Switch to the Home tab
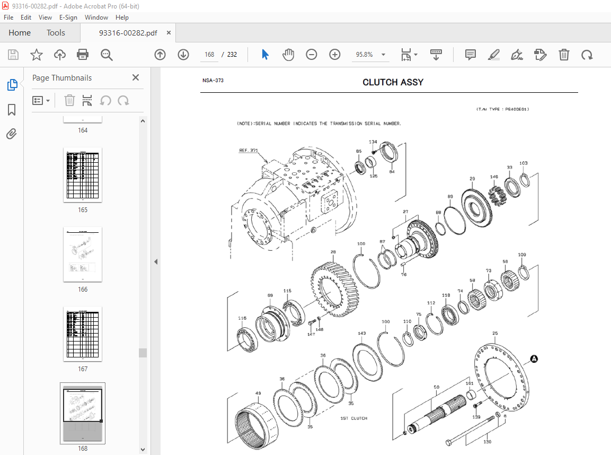The image size is (611, 455). click(x=20, y=33)
